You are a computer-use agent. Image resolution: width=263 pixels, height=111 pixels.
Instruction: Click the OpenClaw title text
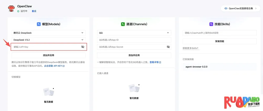(24, 6)
